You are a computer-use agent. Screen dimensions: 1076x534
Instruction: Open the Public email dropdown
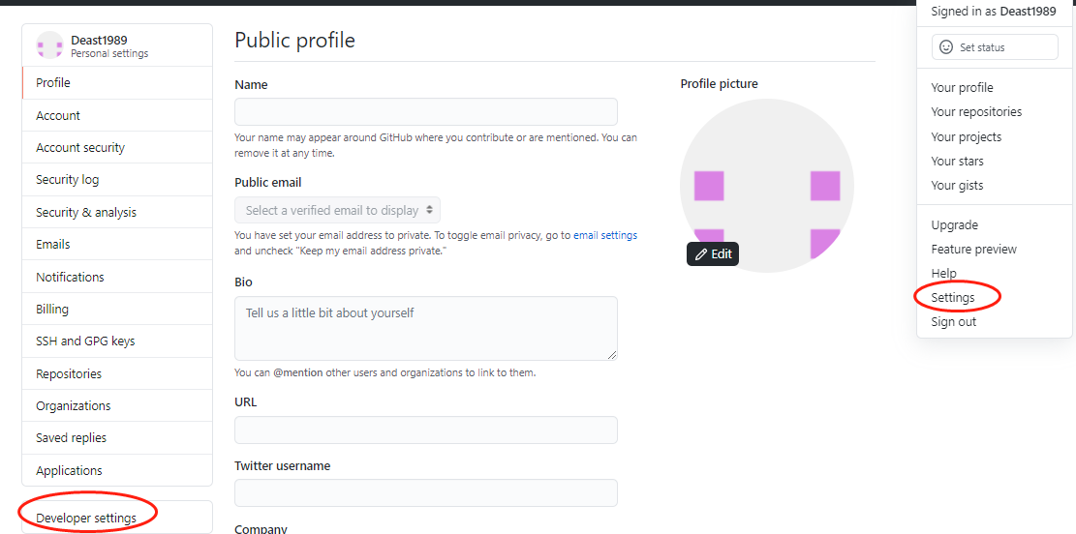click(338, 210)
